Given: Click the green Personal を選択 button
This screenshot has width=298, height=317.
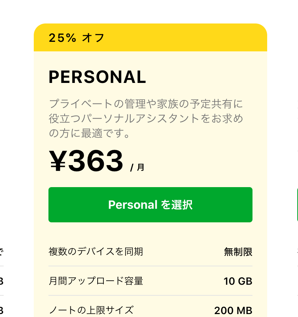Looking at the screenshot, I should 150,205.
